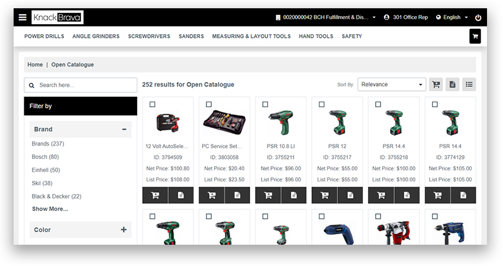Go to Measuring & Layout Tools category
The image size is (503, 266).
click(x=251, y=36)
